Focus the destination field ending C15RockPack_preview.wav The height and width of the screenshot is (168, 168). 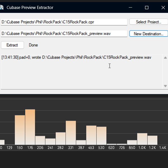(64, 34)
